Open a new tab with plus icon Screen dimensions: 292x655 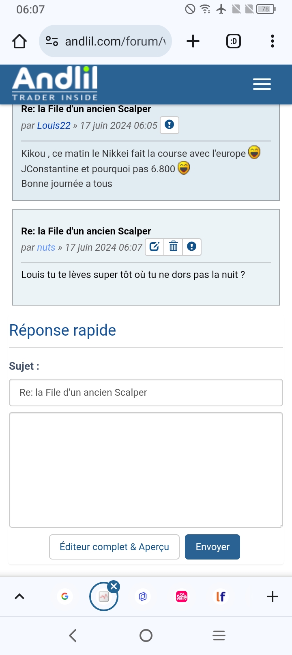click(193, 41)
